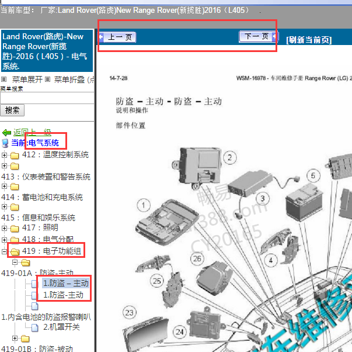
Task: Select the 当前:电气系统 label
Action: tap(35, 143)
